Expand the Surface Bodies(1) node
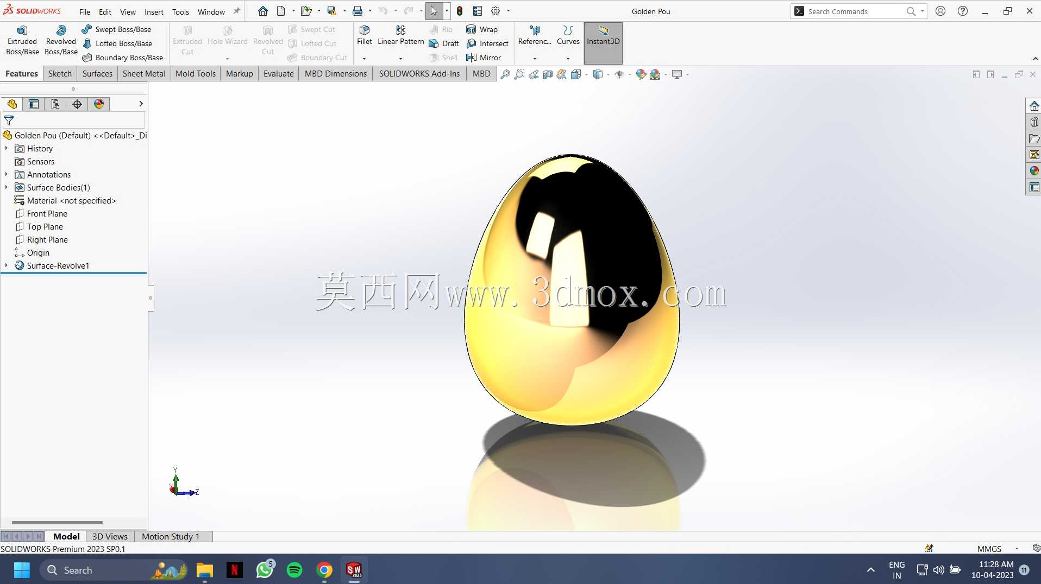This screenshot has width=1041, height=584. [7, 187]
